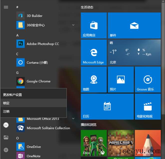Open the Minecraft tile
The width and height of the screenshot is (165, 159).
(x=121, y=143)
